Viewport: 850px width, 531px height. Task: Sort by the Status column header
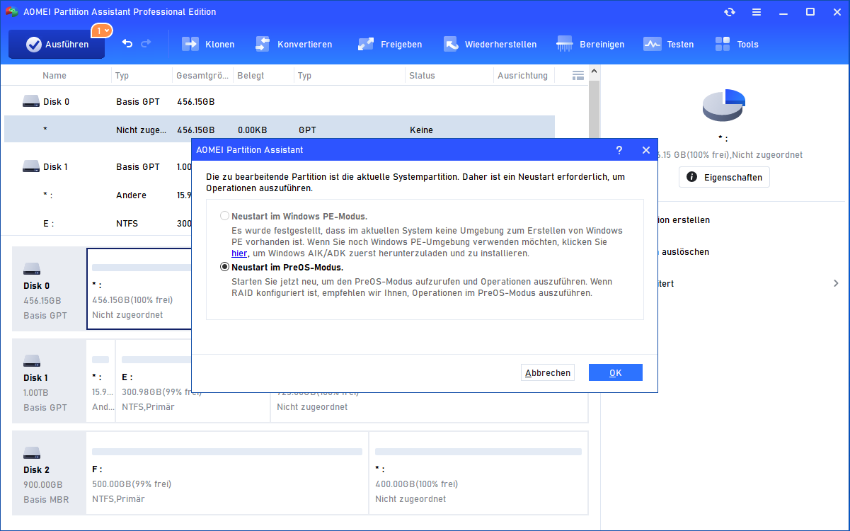[x=422, y=75]
